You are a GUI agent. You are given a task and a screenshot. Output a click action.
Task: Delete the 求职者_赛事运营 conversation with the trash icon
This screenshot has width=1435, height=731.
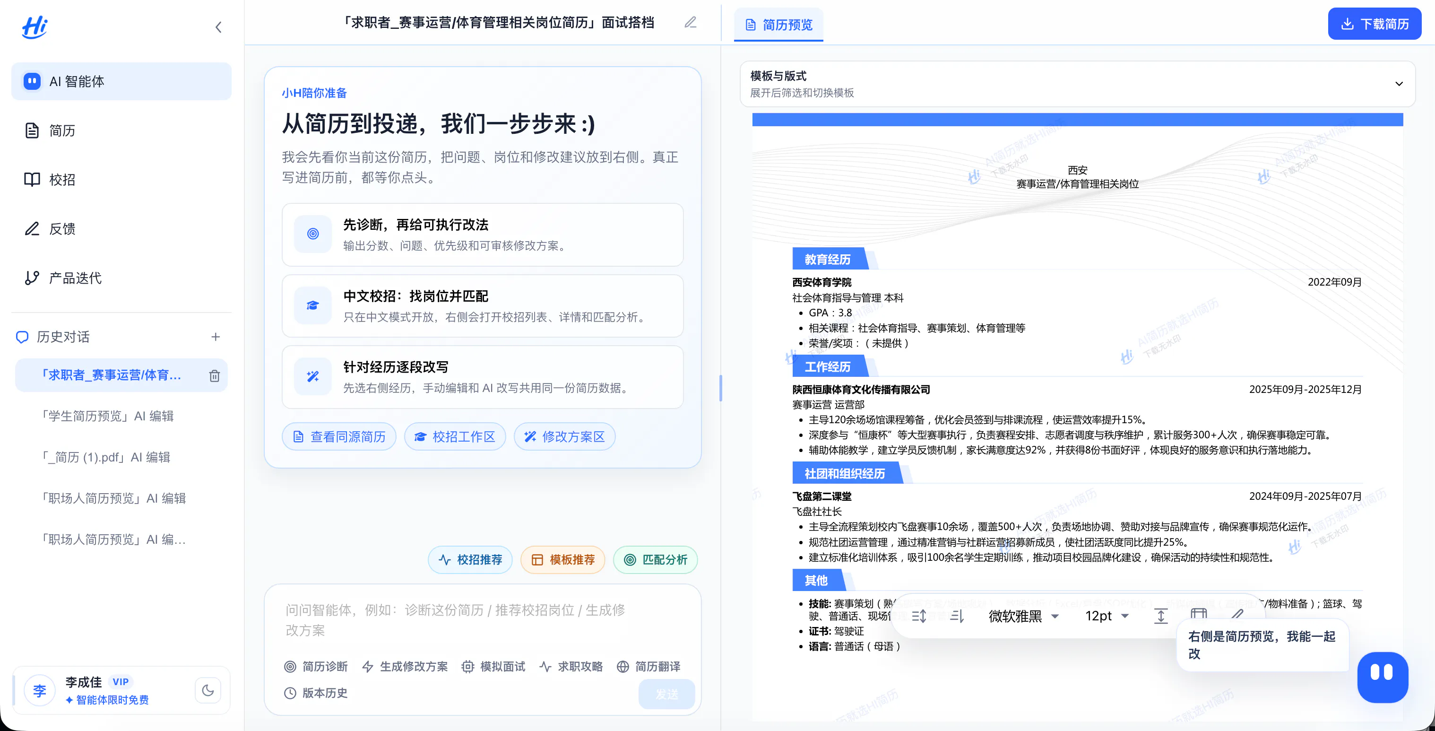pos(215,375)
